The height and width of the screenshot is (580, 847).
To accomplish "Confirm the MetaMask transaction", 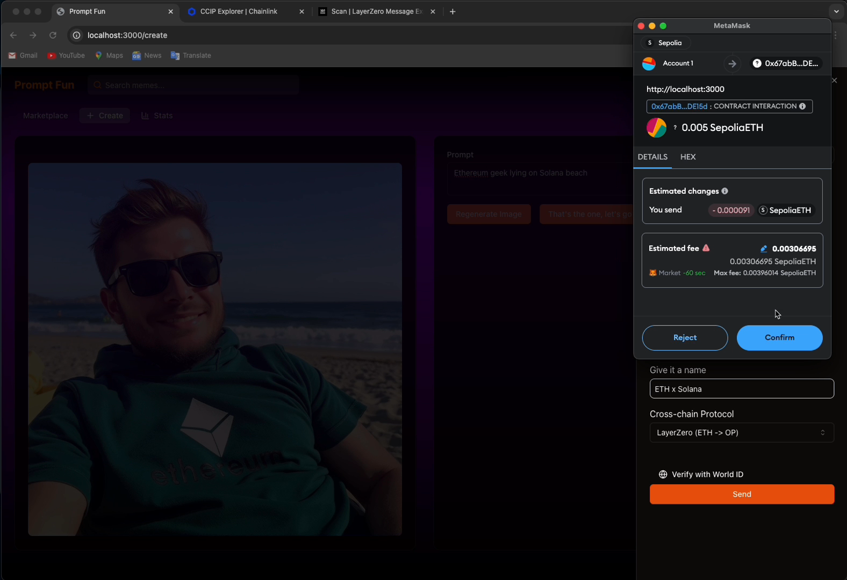I will 779,338.
